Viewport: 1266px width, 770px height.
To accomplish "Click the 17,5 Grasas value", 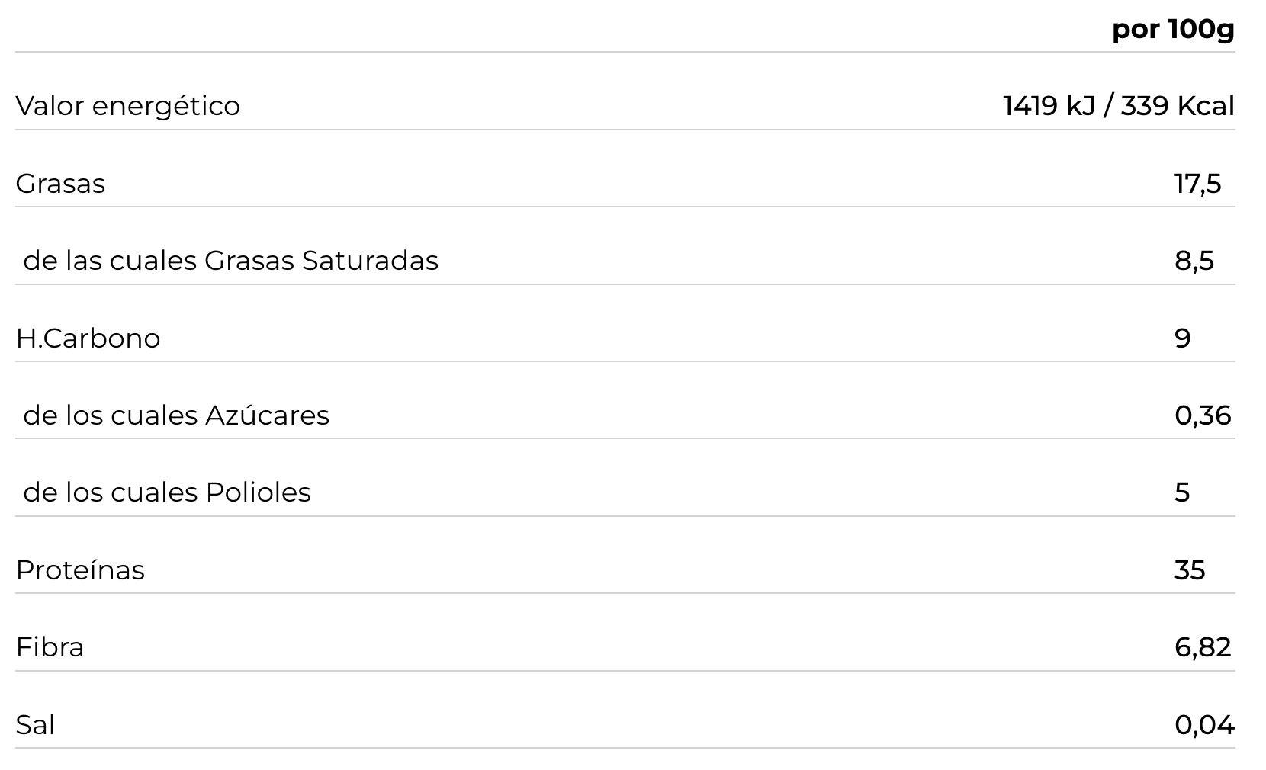I will point(1197,184).
